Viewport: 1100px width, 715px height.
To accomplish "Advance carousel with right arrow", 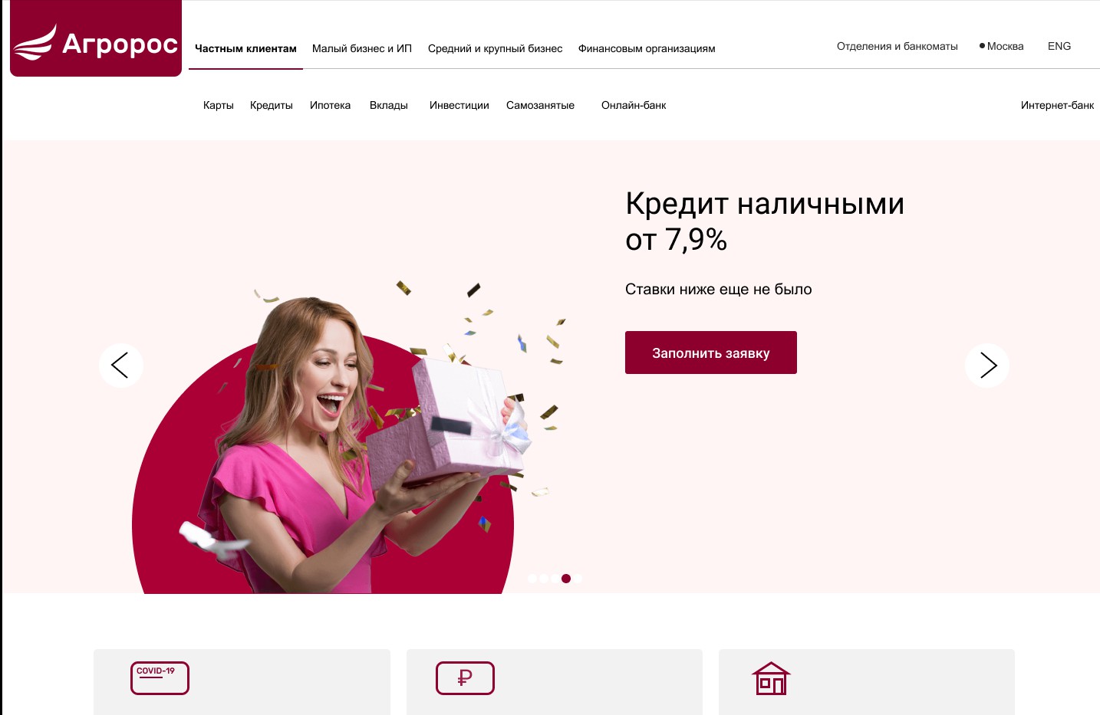I will pyautogui.click(x=987, y=366).
